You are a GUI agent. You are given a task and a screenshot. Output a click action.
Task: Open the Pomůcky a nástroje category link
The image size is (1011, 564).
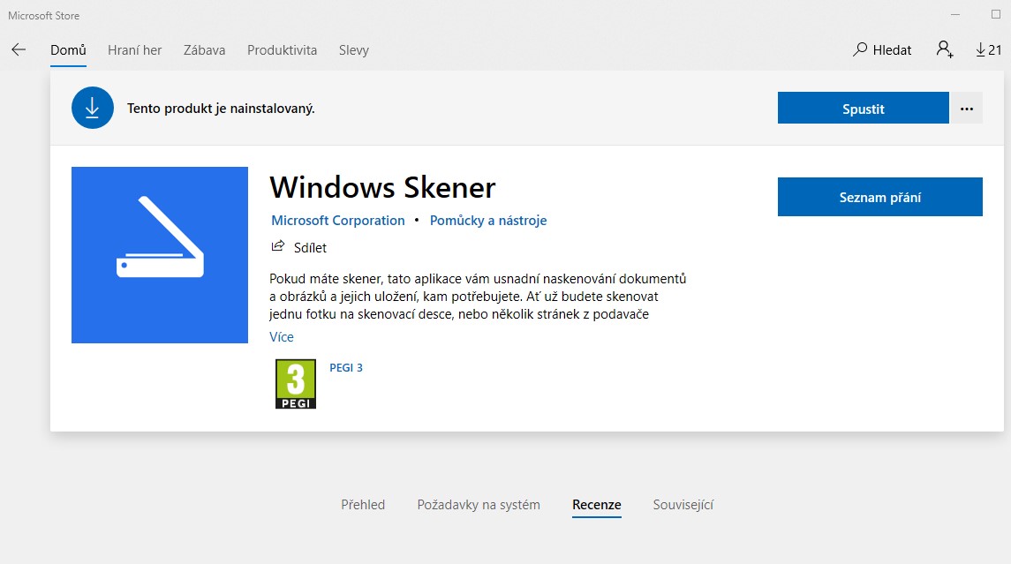click(488, 221)
